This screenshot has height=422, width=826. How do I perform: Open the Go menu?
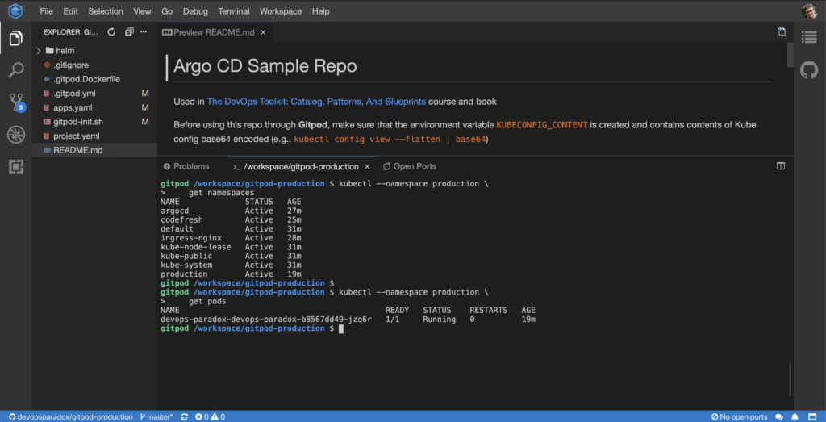click(167, 11)
